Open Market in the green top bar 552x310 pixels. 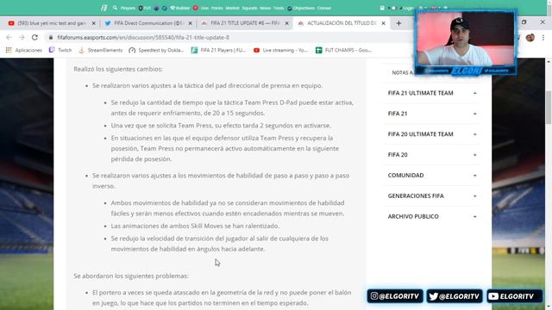point(232,8)
